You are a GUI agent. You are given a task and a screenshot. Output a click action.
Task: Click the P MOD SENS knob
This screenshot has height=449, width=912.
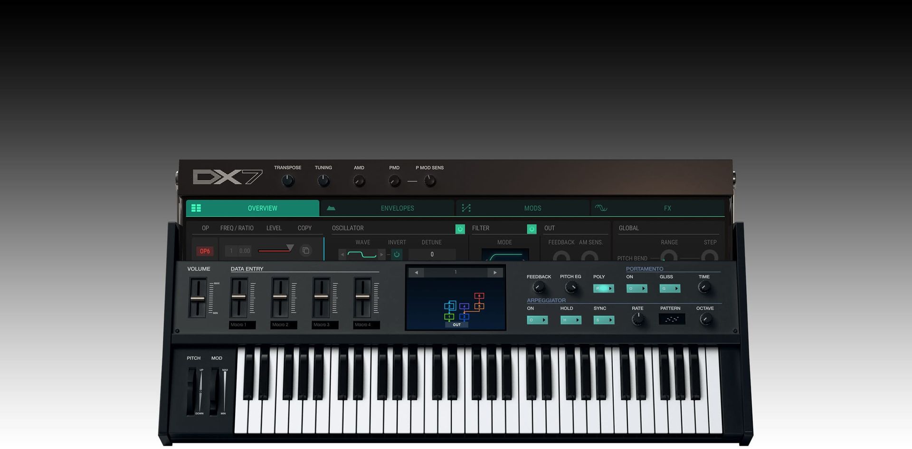pyautogui.click(x=430, y=181)
